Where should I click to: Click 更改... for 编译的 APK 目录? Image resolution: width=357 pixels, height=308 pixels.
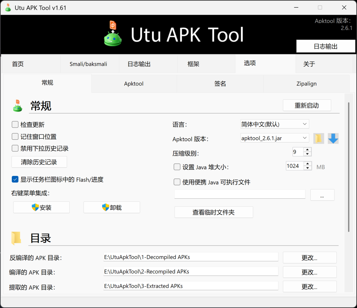[310, 272]
